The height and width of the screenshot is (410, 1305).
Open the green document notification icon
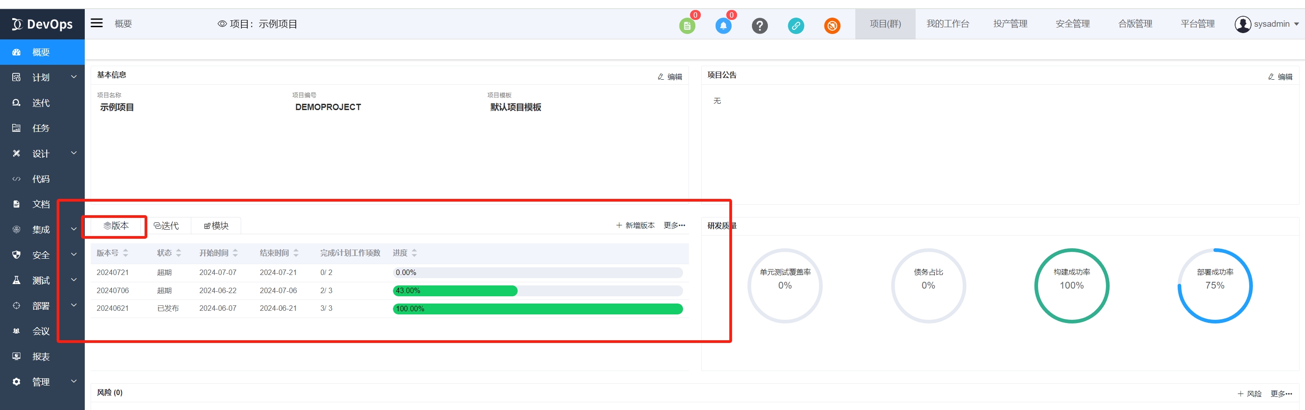pyautogui.click(x=686, y=26)
